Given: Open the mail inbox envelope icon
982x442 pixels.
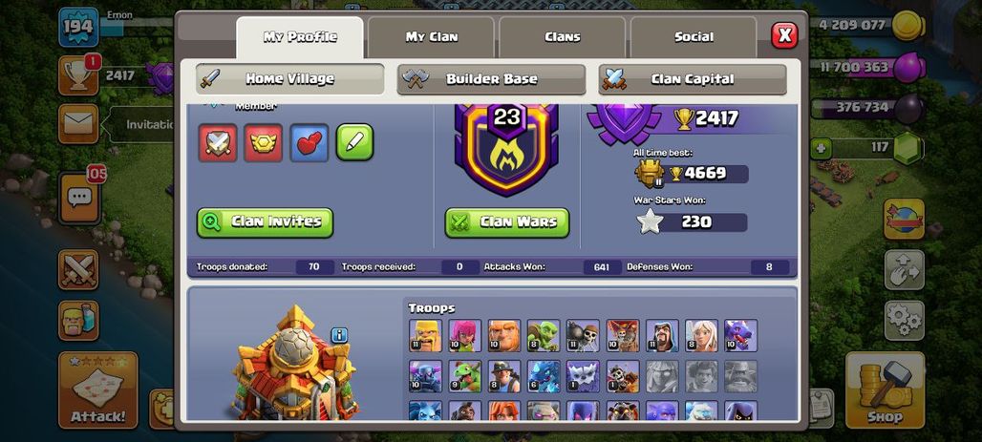Looking at the screenshot, I should [79, 124].
